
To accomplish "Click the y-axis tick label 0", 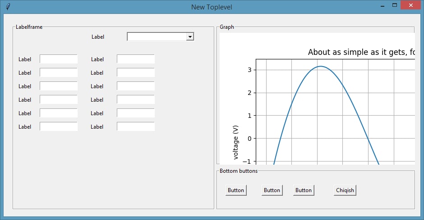I will tap(249, 139).
